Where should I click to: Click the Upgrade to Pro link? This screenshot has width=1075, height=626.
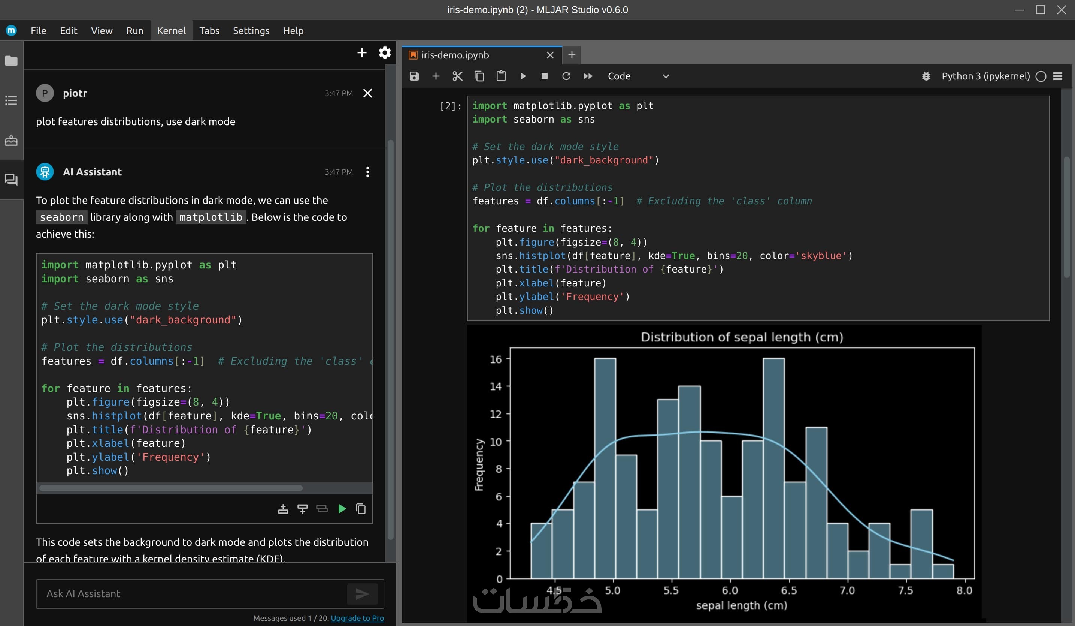click(357, 618)
